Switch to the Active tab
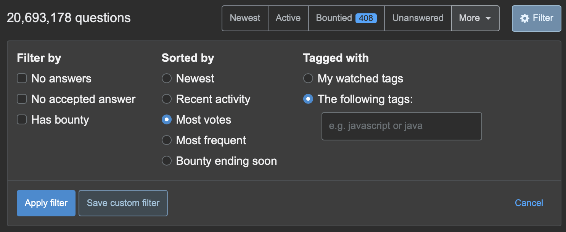 click(288, 18)
